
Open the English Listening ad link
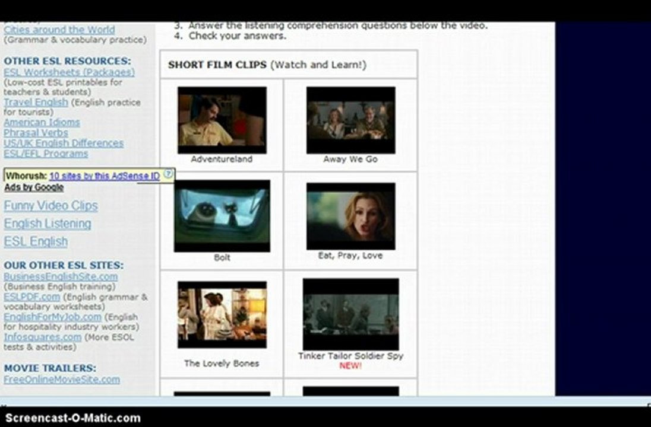[48, 224]
